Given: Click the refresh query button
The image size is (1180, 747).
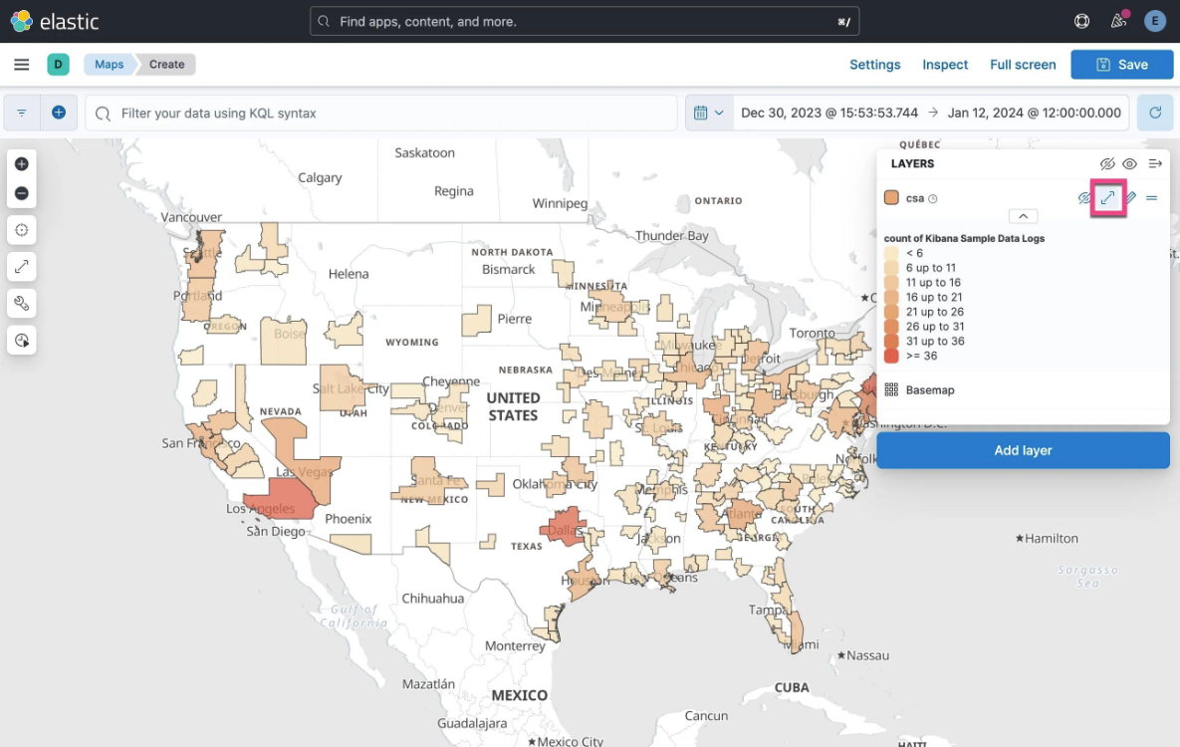Looking at the screenshot, I should (1155, 114).
